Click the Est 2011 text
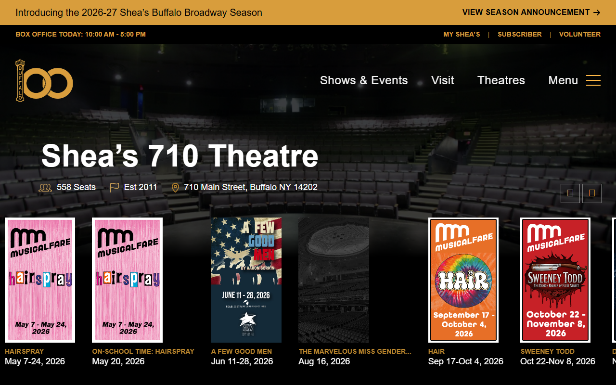The image size is (616, 385). coord(141,187)
